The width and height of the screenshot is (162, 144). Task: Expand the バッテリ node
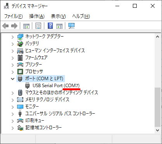(13, 44)
